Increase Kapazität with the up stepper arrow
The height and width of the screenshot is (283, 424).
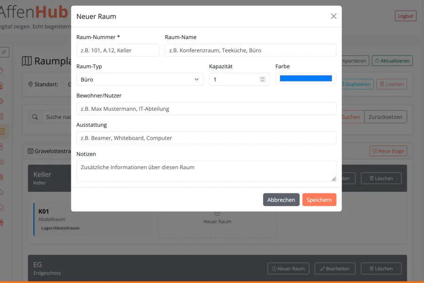pyautogui.click(x=262, y=78)
